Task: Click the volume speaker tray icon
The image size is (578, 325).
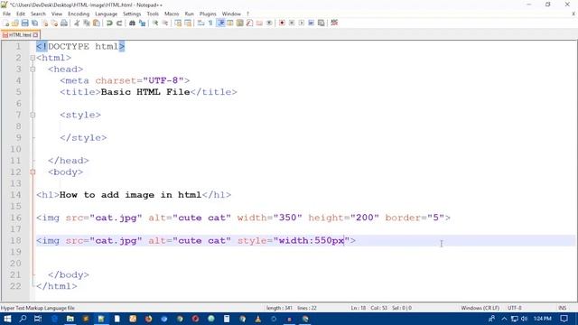Action: point(524,319)
